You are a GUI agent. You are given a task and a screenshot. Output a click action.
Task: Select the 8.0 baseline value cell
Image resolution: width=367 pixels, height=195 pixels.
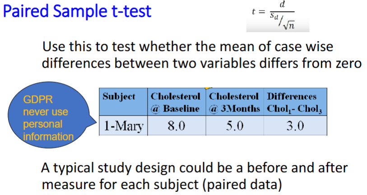[177, 125]
